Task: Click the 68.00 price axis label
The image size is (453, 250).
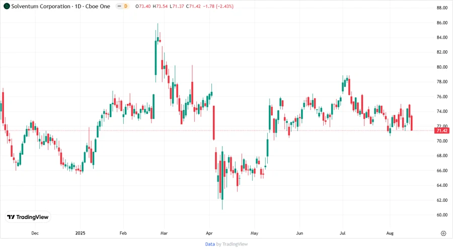Action: [x=442, y=156]
